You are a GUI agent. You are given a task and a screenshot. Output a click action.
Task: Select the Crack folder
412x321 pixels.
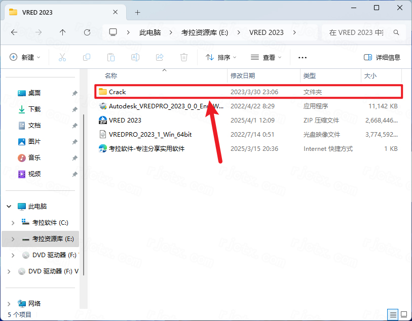pyautogui.click(x=118, y=92)
